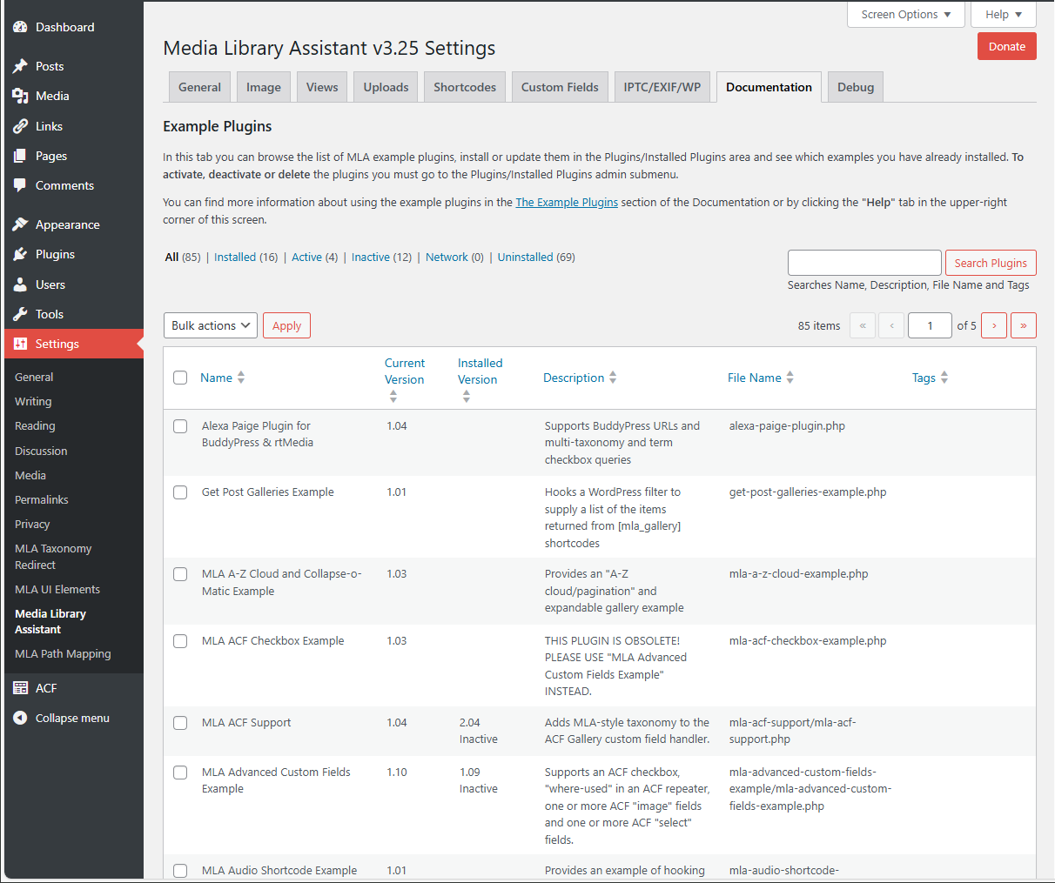Screen dimensions: 1055x883
Task: Open Comments using the speech bubble icon
Action: (x=21, y=185)
